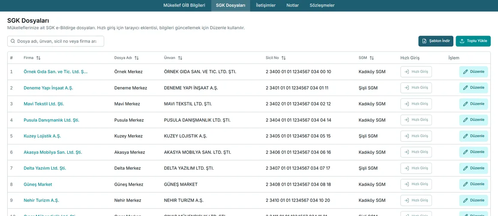Select the Örnek Merkez file name cell
Viewport: 498px width, 216px height.
point(128,72)
